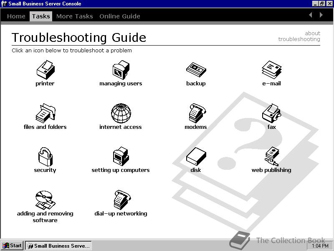The height and width of the screenshot is (251, 334).
Task: Click the 1:04 PM taskbar clock
Action: pyautogui.click(x=320, y=246)
